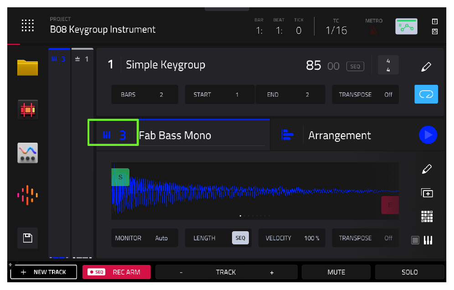Select the green S start marker
This screenshot has height=290, width=454.
point(120,177)
